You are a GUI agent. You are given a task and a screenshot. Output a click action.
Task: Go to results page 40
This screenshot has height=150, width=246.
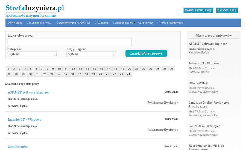coord(100,74)
